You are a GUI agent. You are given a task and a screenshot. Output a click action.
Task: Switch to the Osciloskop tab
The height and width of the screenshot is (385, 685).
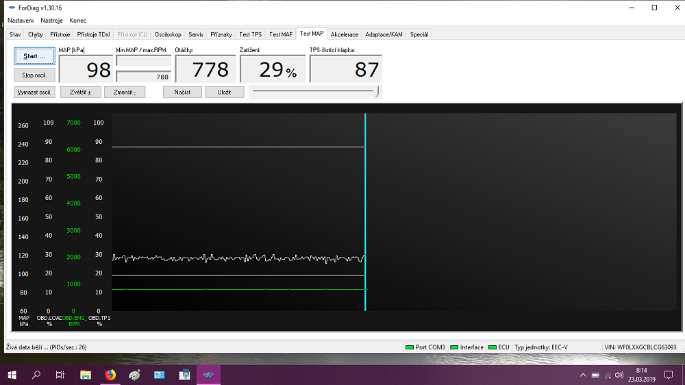click(x=168, y=34)
